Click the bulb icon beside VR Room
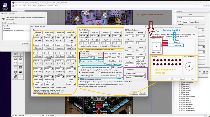This screenshot has height=117, width=210. tap(184, 102)
